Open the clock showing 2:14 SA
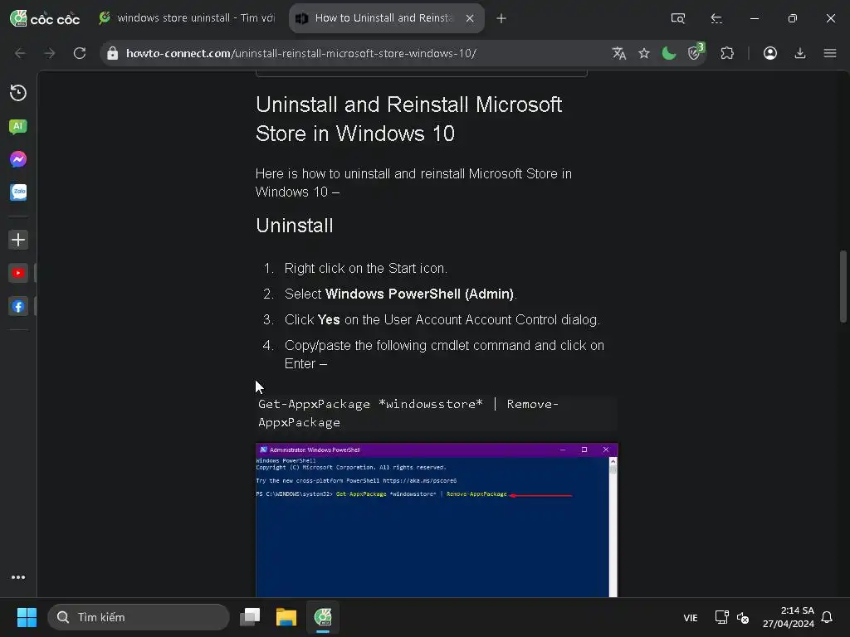The image size is (850, 637). tap(789, 617)
